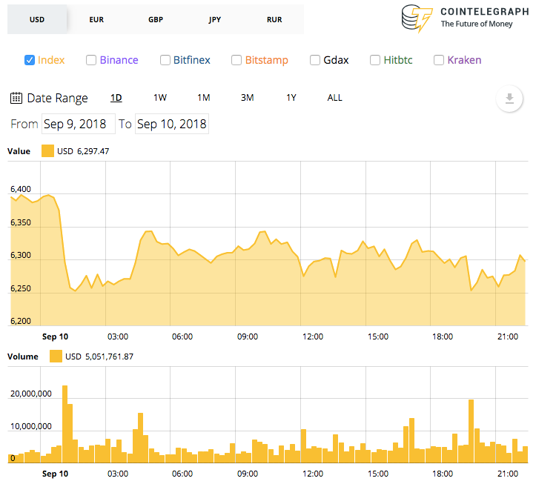Enable the Binance checkbox

coord(91,60)
